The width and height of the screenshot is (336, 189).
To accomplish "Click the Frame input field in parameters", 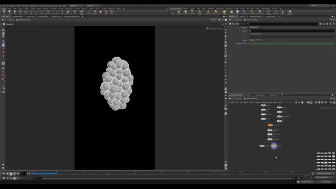I will click(291, 31).
